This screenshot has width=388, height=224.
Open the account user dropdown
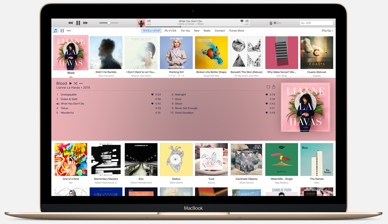(275, 23)
